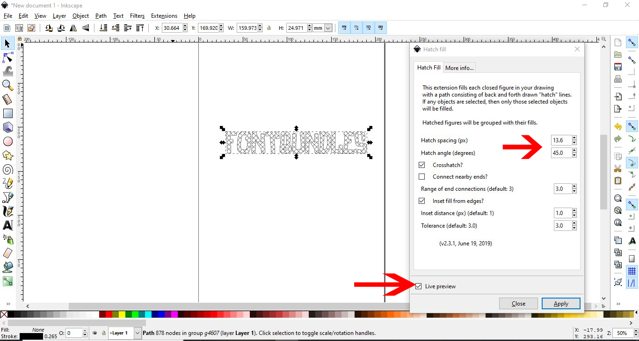Click Rotate 90 degrees counter-clockwise icon

(x=49, y=28)
